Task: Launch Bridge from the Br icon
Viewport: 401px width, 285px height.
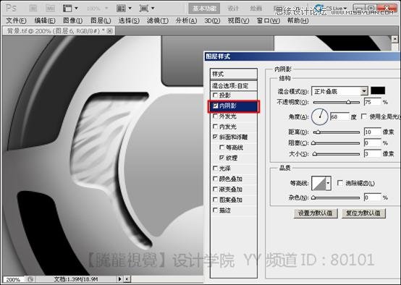Action: tap(33, 9)
